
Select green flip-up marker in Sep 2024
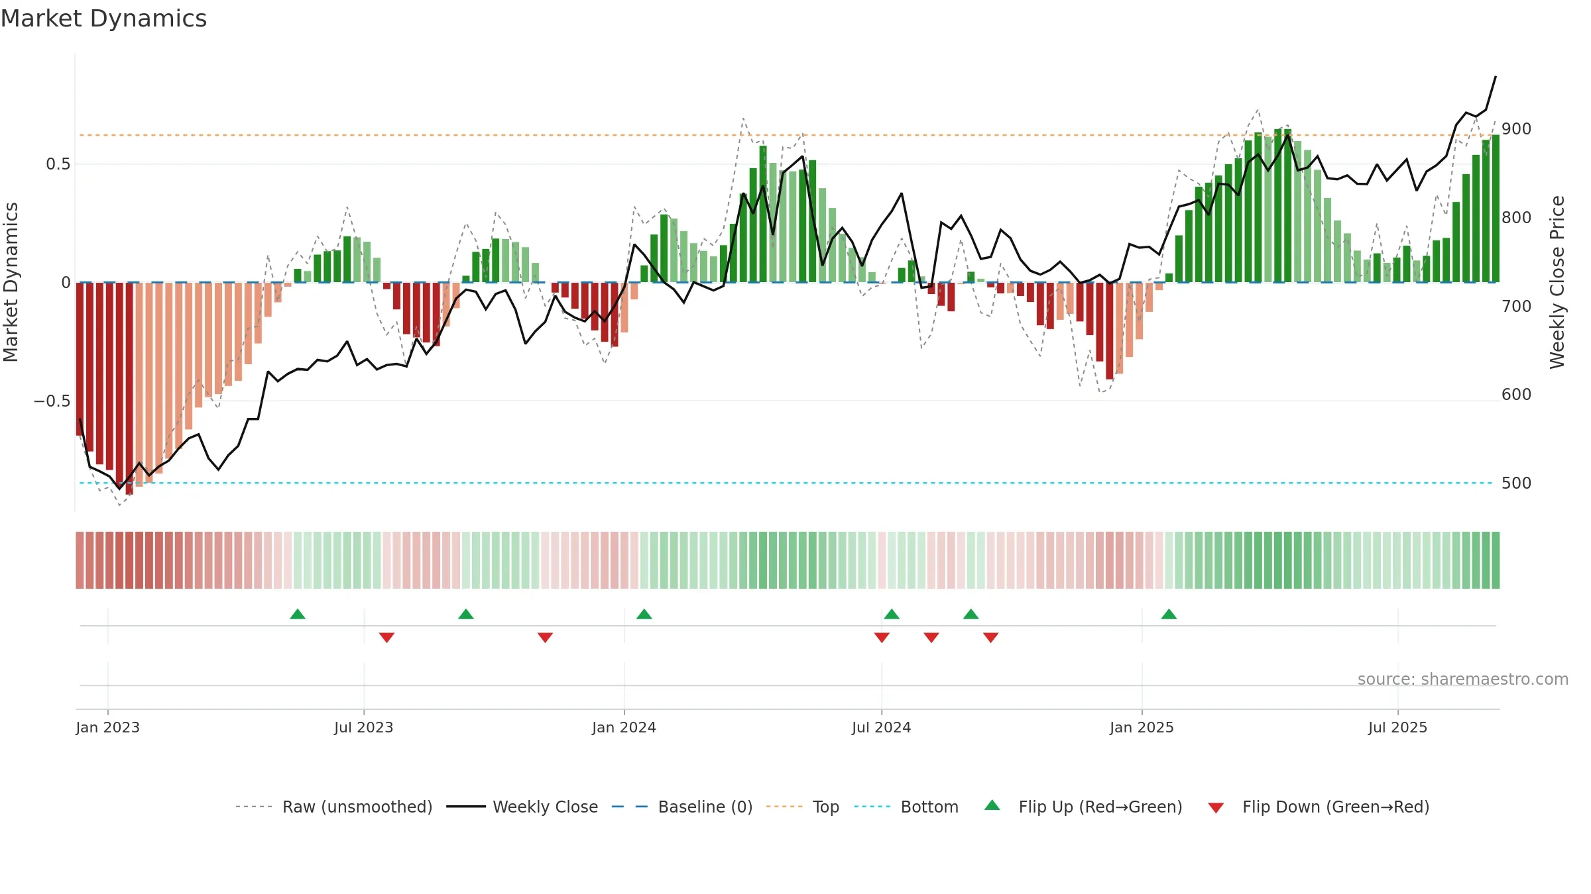pyautogui.click(x=971, y=614)
